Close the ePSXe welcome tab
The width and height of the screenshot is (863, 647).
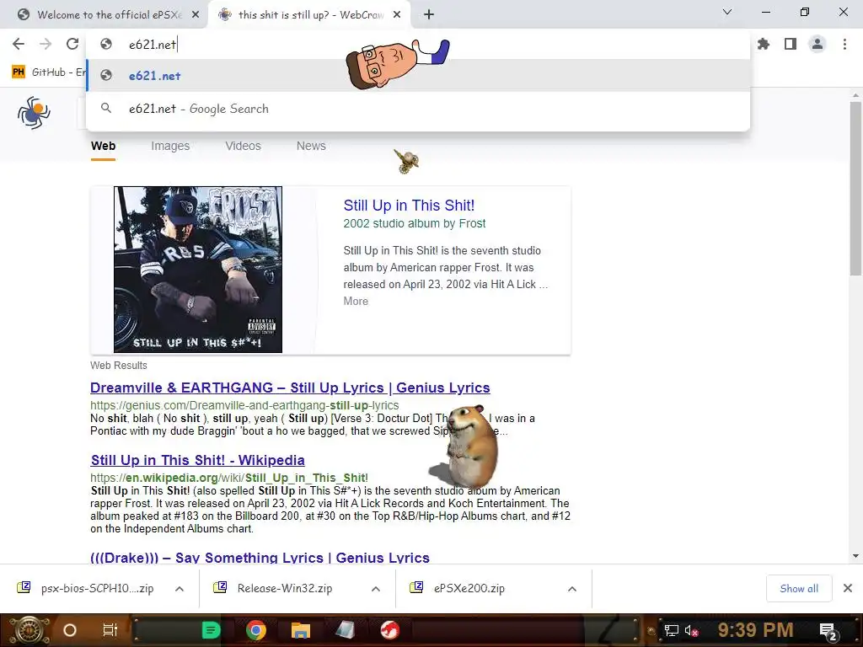pyautogui.click(x=196, y=15)
